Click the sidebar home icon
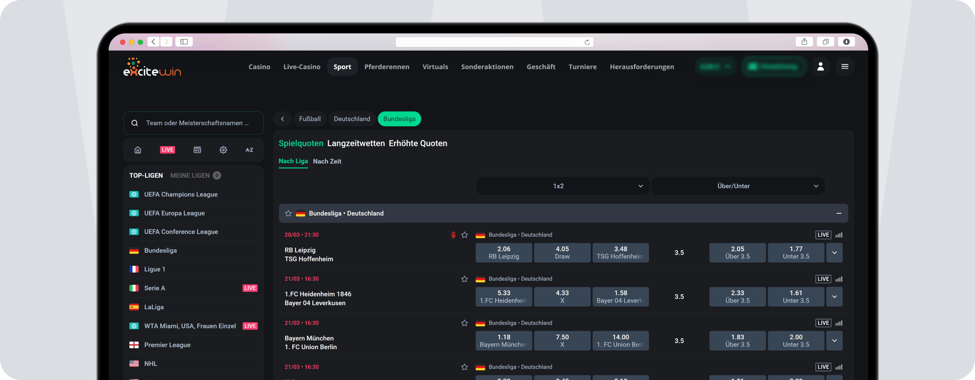This screenshot has width=975, height=380. 138,150
